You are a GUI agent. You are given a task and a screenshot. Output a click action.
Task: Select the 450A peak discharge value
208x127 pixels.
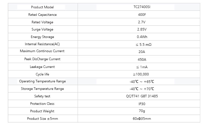[142, 60]
